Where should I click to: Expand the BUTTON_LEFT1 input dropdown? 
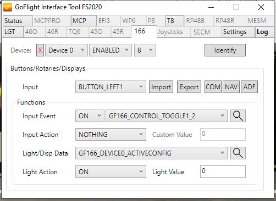111,87
